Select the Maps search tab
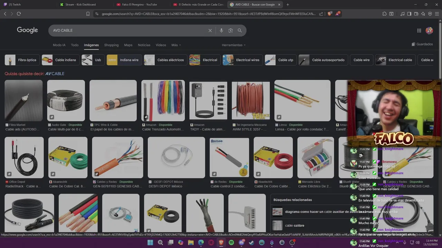The height and width of the screenshot is (248, 442). coord(128,45)
